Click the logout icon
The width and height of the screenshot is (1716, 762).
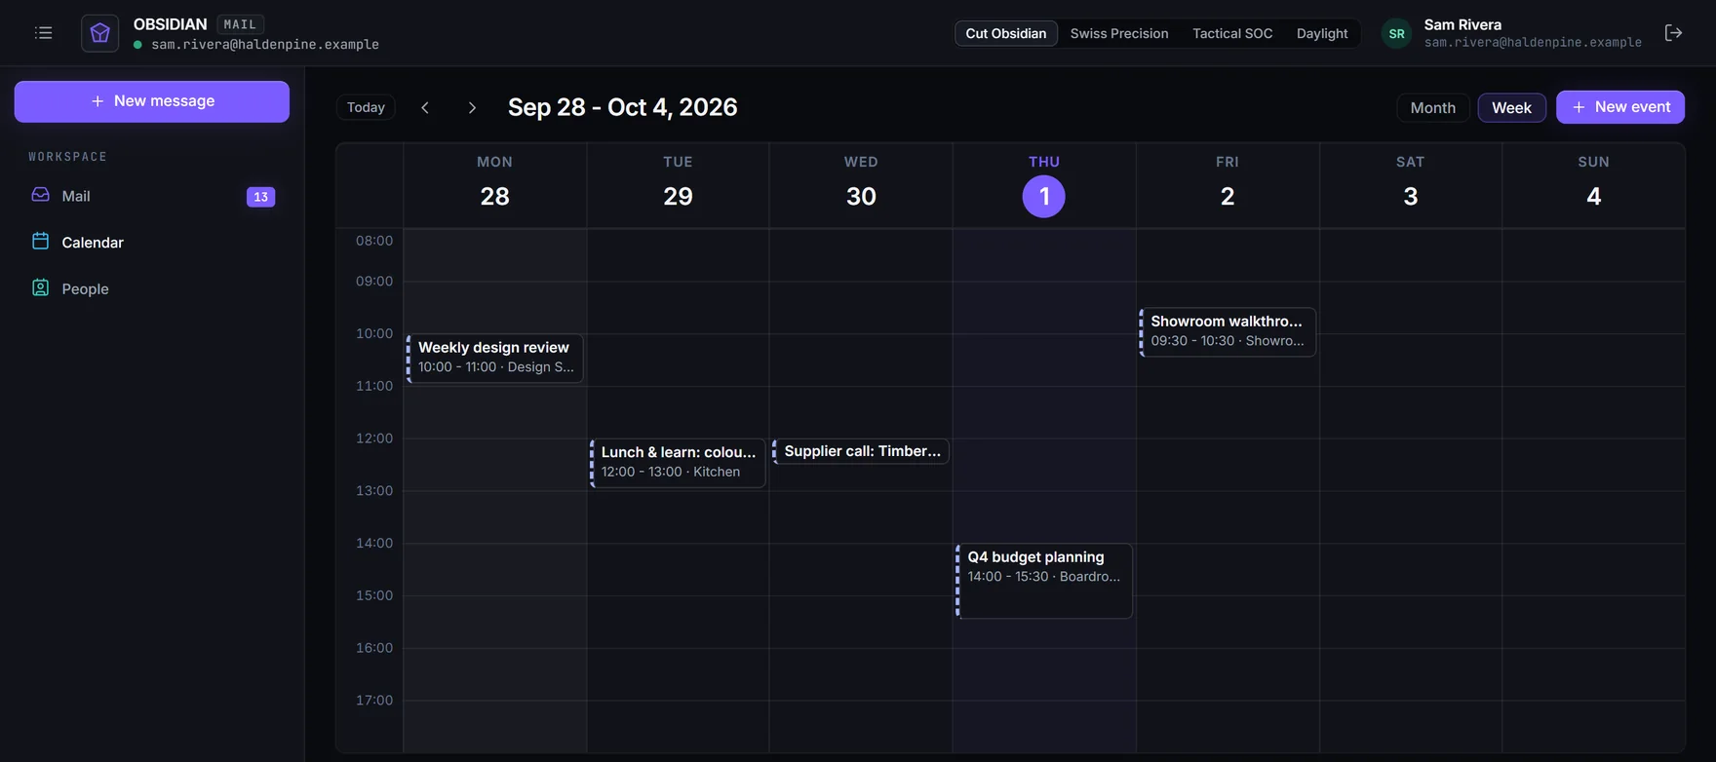[1673, 33]
